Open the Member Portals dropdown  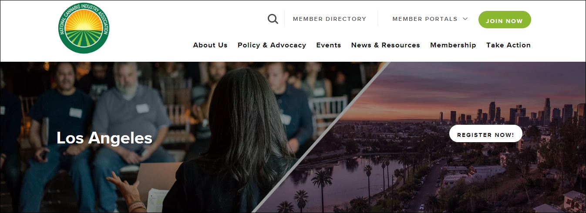[430, 19]
